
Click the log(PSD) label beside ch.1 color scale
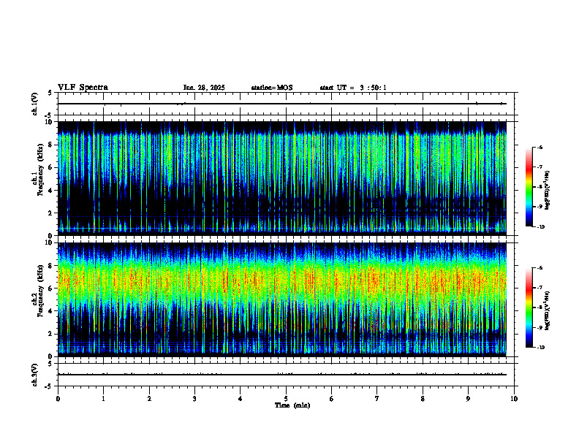548,191
